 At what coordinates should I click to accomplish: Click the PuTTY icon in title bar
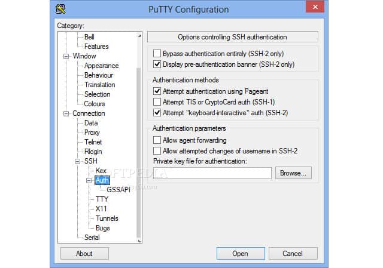tap(60, 9)
